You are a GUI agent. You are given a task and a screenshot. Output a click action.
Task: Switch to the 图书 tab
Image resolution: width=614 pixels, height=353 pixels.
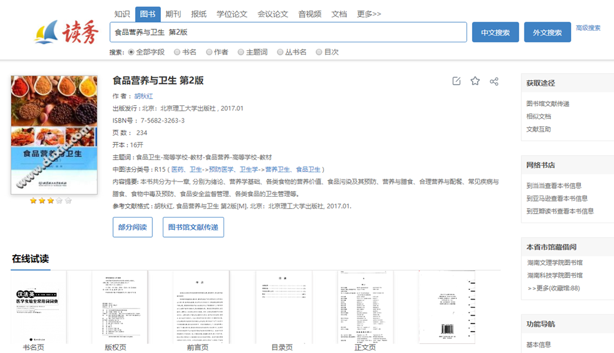[x=147, y=14]
